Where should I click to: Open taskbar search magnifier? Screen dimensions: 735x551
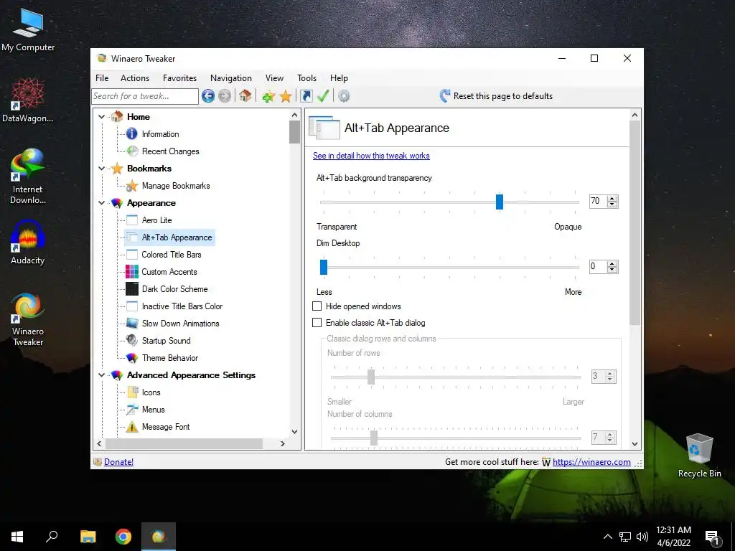point(52,537)
